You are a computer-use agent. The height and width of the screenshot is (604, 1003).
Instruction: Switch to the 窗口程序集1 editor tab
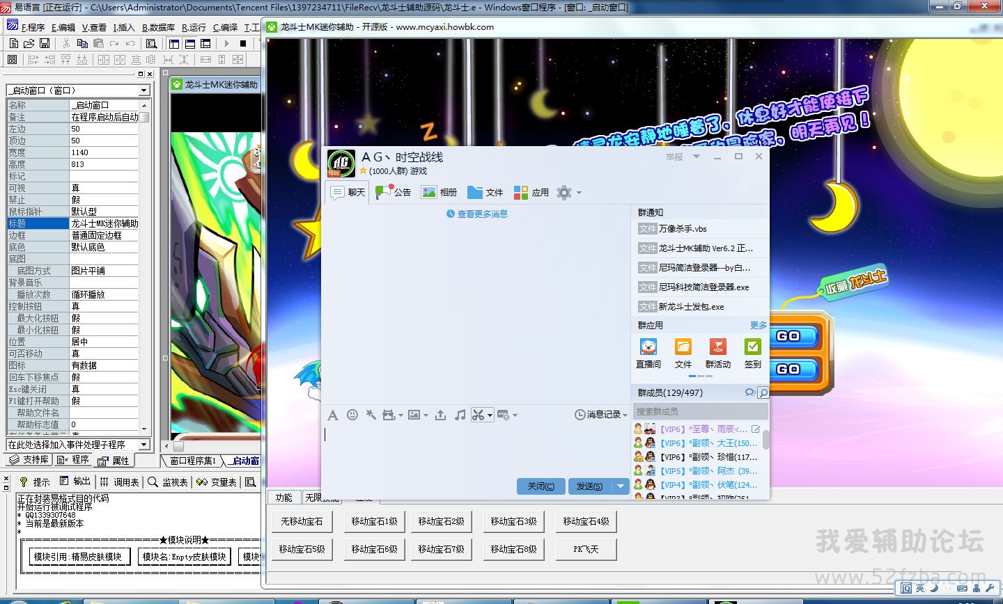(x=193, y=461)
